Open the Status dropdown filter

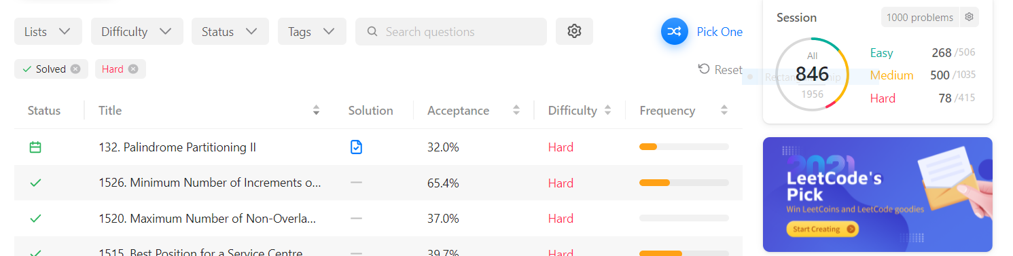pyautogui.click(x=230, y=31)
